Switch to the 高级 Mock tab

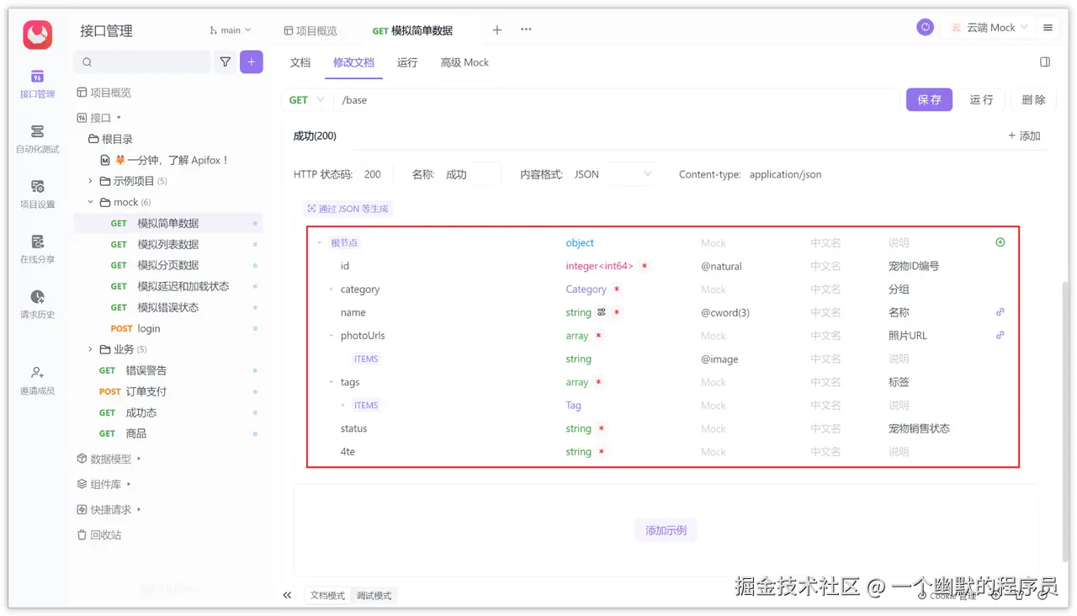tap(464, 62)
